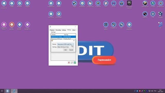Open the VirtualBox desktop icon
Viewport: 165px width, 93px height.
point(161,14)
